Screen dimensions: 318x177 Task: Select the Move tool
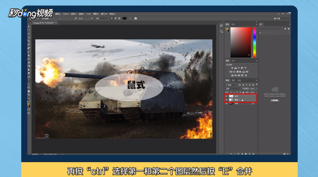[x=29, y=27]
